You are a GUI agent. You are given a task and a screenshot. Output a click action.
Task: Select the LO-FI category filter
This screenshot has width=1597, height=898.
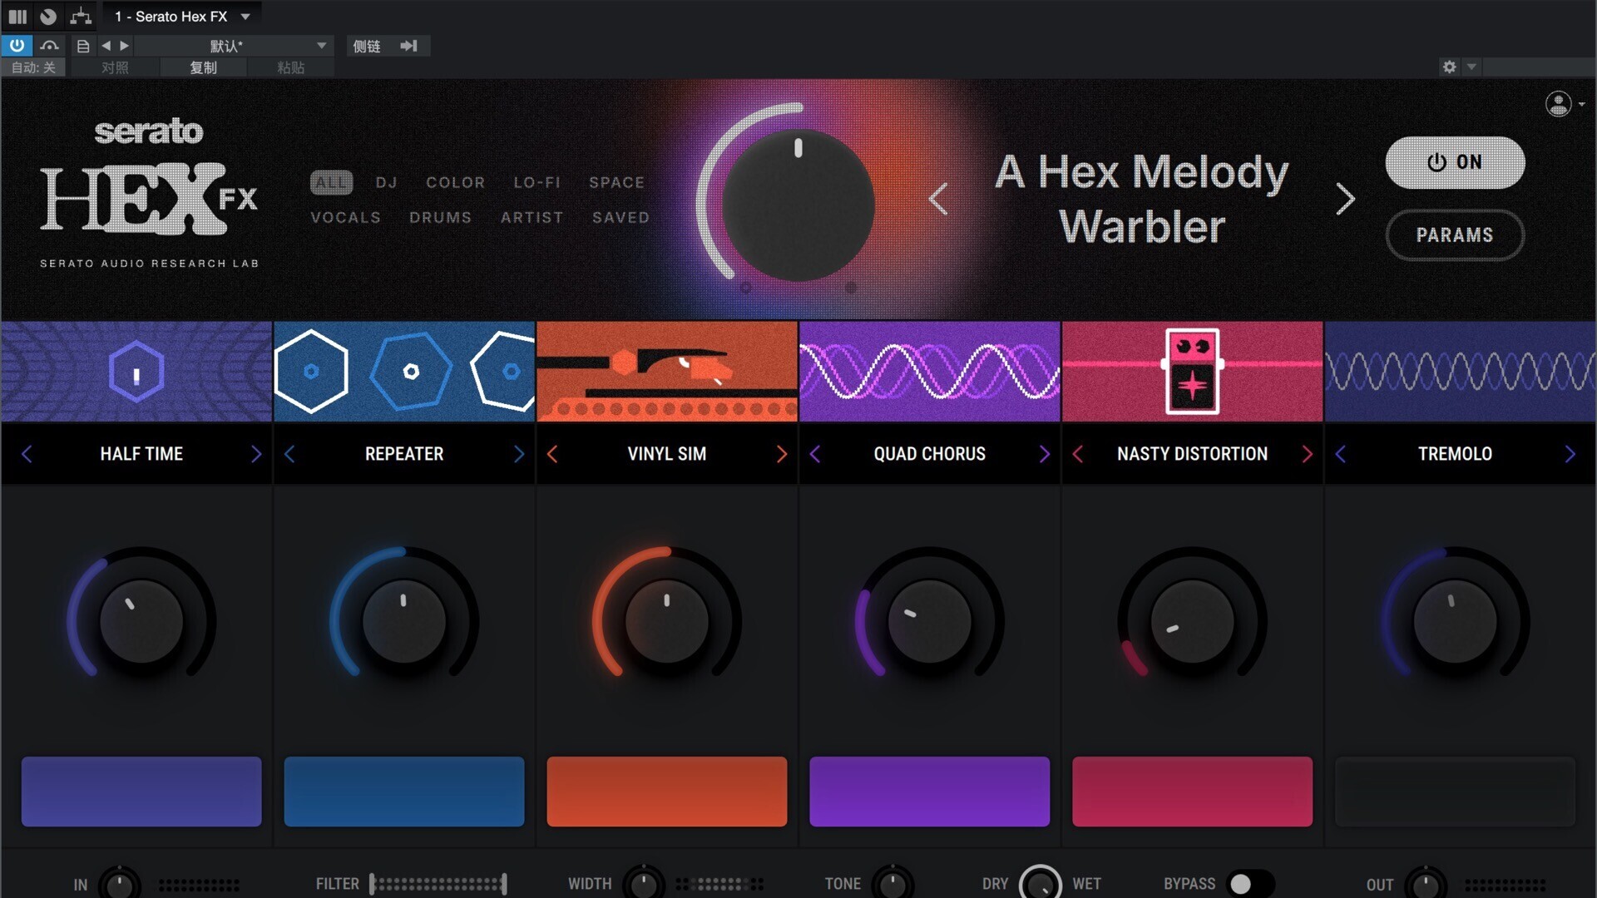point(536,182)
